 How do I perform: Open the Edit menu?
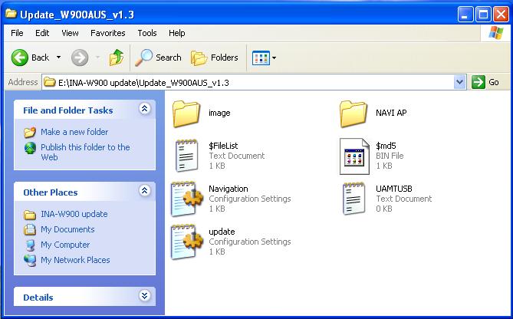click(x=42, y=33)
